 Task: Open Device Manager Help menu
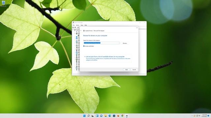tap(86, 25)
